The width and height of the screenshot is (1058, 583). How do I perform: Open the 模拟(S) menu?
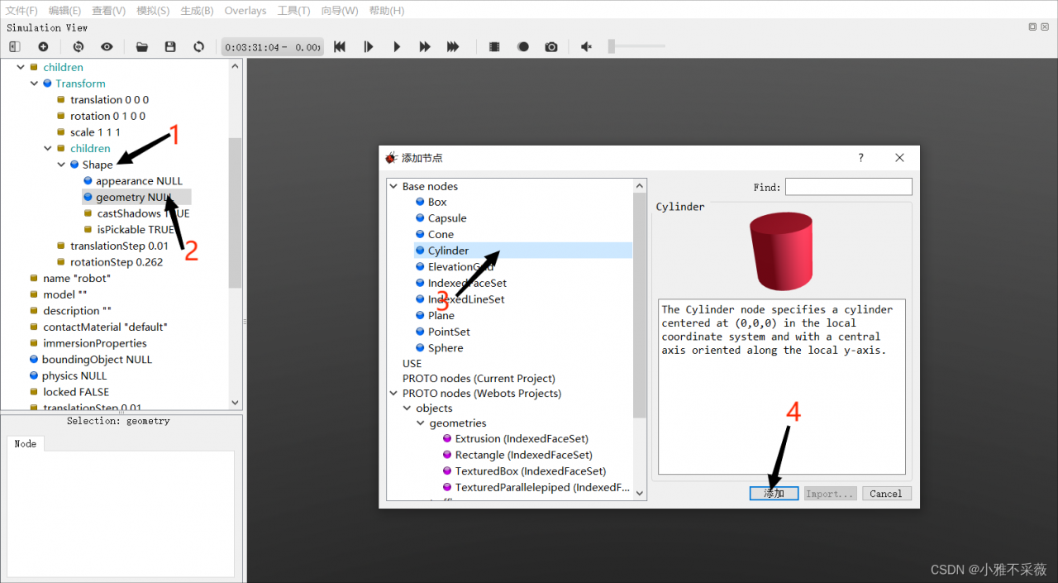point(153,11)
